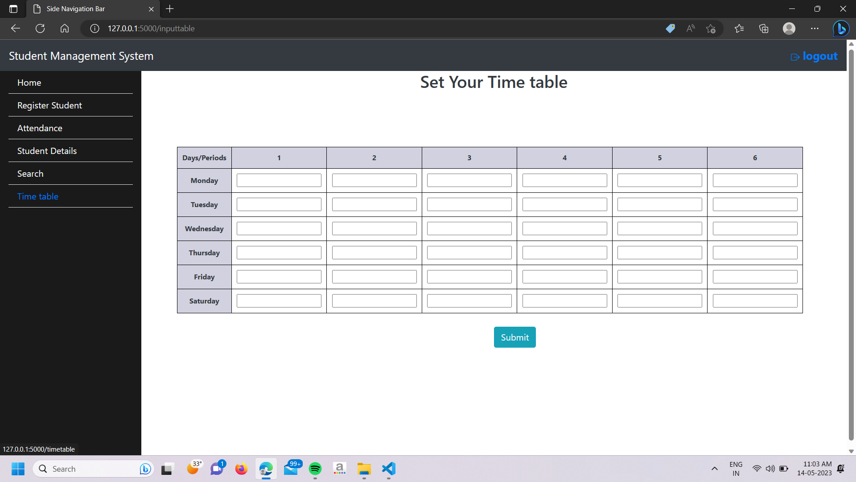Select the read aloud icon
The height and width of the screenshot is (482, 856).
pyautogui.click(x=690, y=28)
